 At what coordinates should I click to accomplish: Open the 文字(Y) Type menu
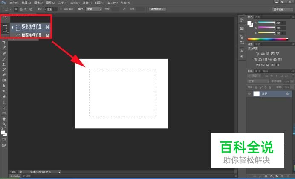63,3
